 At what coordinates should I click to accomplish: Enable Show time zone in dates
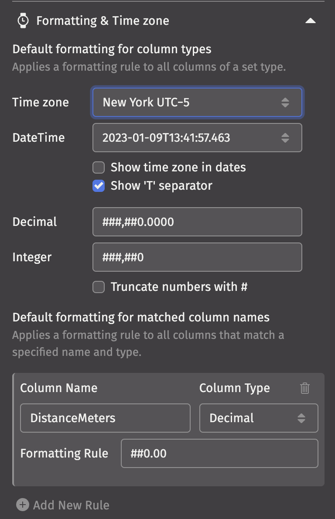point(99,167)
